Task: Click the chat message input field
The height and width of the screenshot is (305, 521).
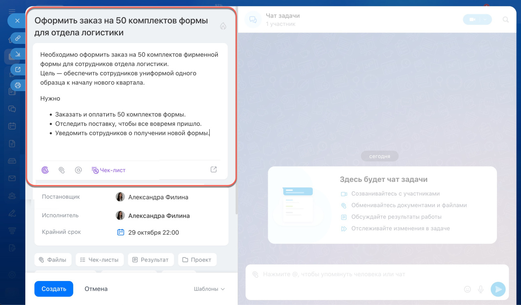Action: pyautogui.click(x=358, y=275)
